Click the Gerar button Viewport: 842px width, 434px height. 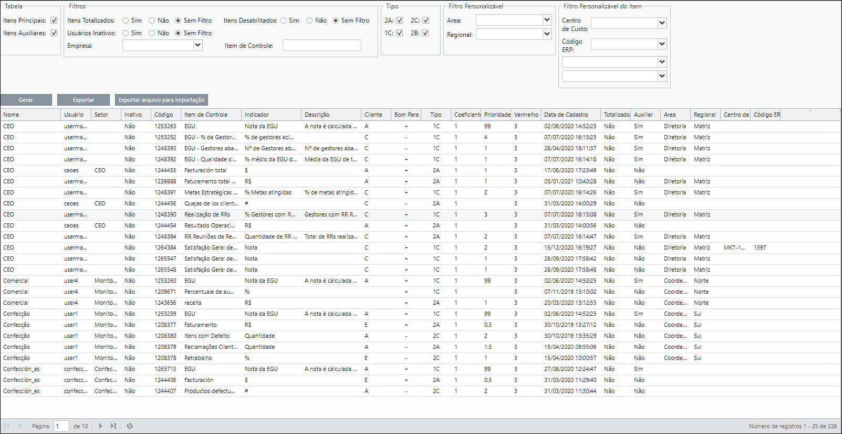[26, 100]
